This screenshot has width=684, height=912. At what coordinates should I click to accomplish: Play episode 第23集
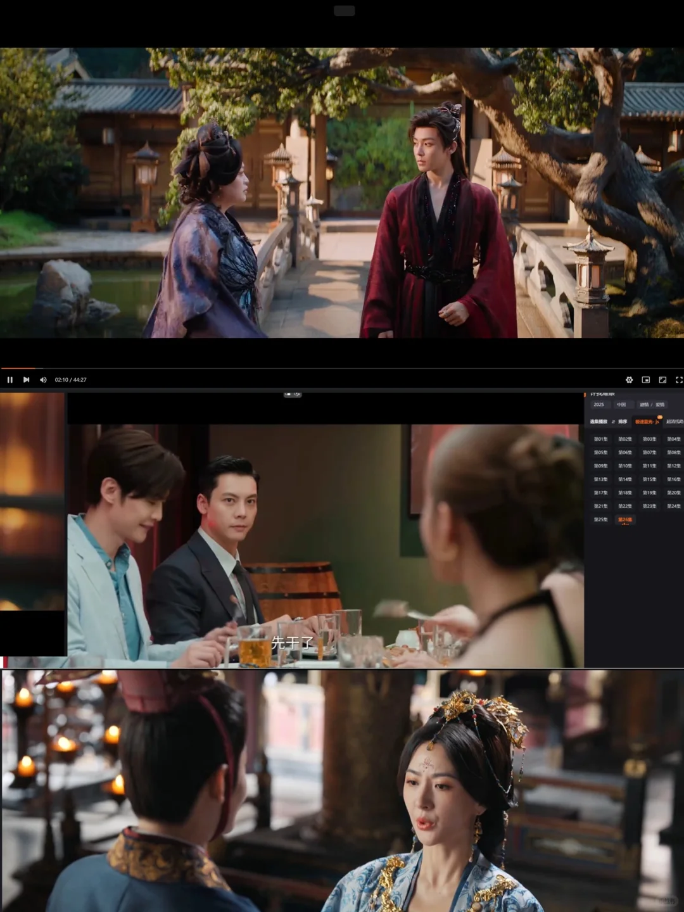pyautogui.click(x=650, y=506)
